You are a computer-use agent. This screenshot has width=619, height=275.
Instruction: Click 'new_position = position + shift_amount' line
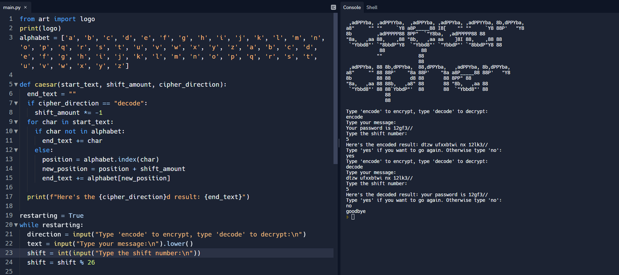(x=113, y=169)
